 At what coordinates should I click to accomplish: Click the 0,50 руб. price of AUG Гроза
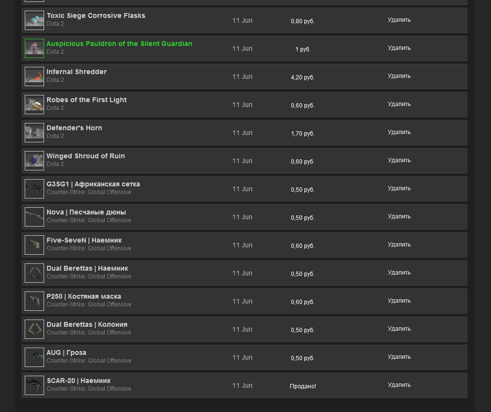coord(302,358)
